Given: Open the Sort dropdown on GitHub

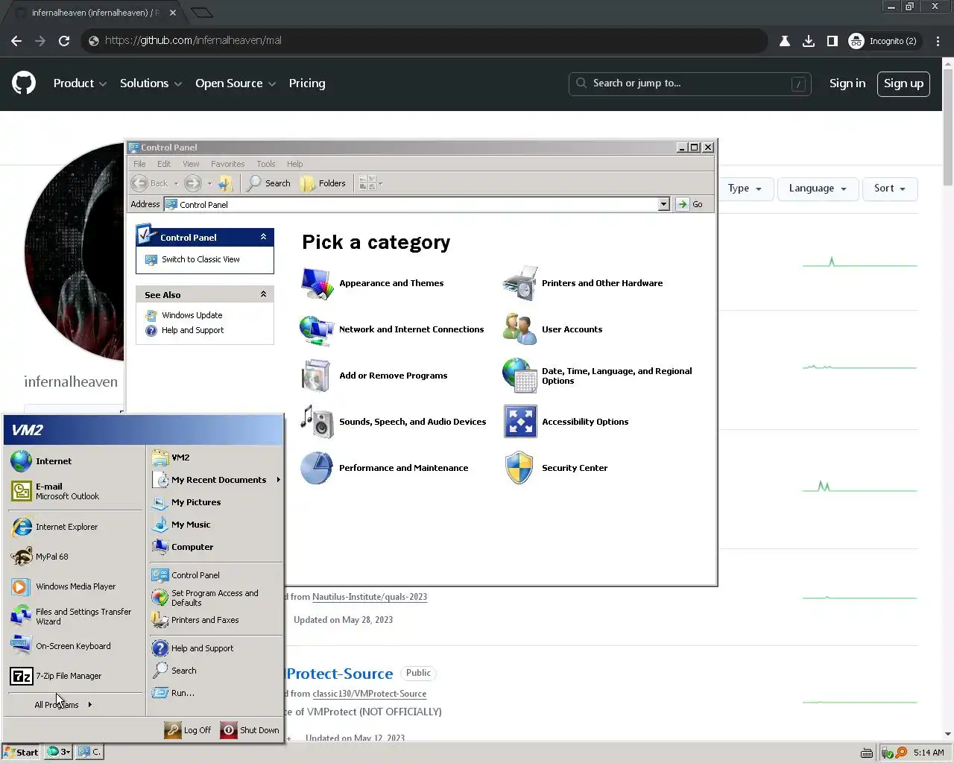Looking at the screenshot, I should coord(890,189).
